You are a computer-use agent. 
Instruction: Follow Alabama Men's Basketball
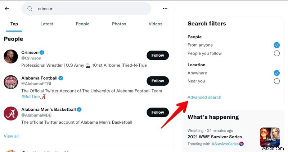157,112
